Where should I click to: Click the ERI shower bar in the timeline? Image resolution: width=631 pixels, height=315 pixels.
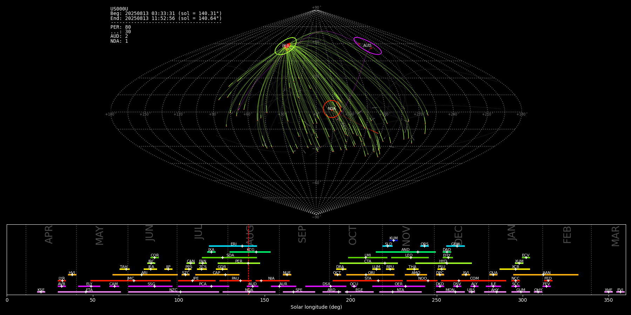(233, 246)
